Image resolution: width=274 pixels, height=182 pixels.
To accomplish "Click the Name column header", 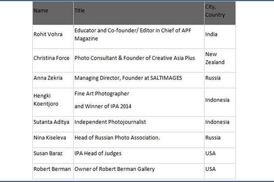I will click(41, 11).
